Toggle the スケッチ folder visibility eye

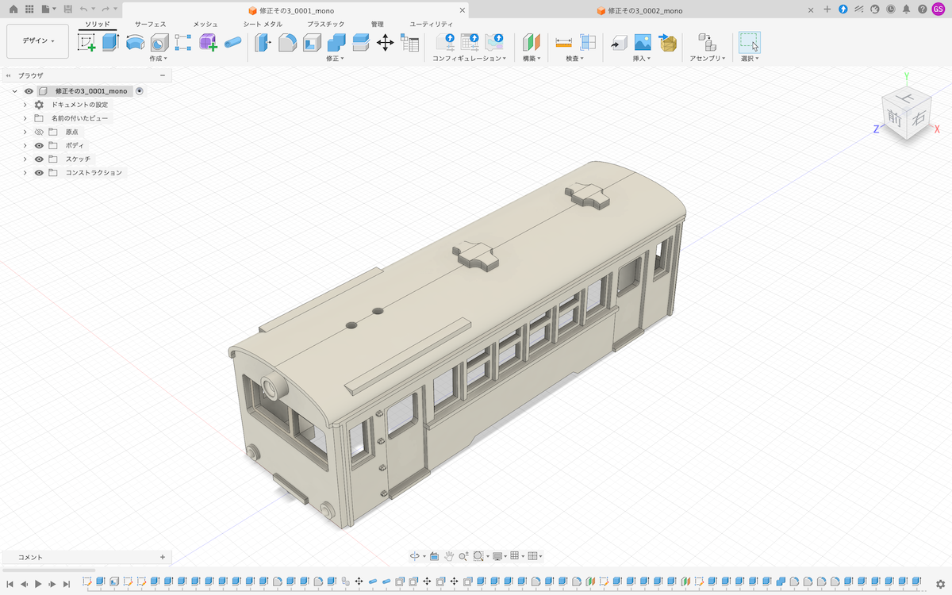39,159
